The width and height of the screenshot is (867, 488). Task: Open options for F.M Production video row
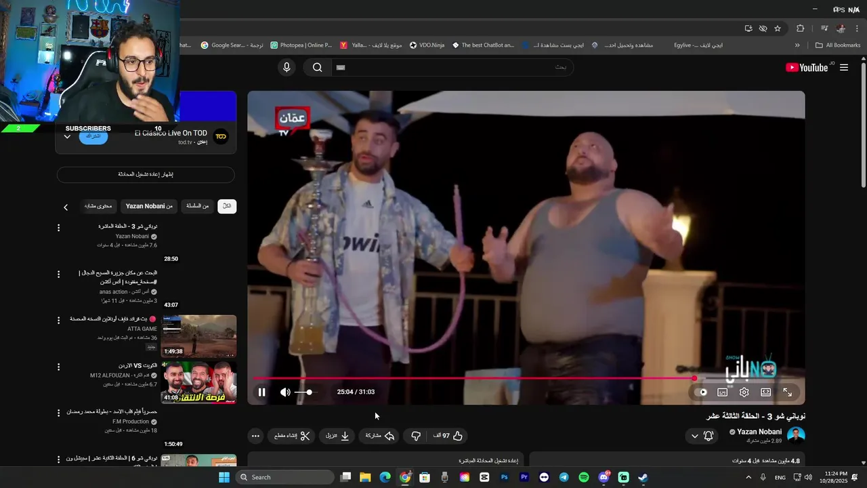[x=58, y=413]
